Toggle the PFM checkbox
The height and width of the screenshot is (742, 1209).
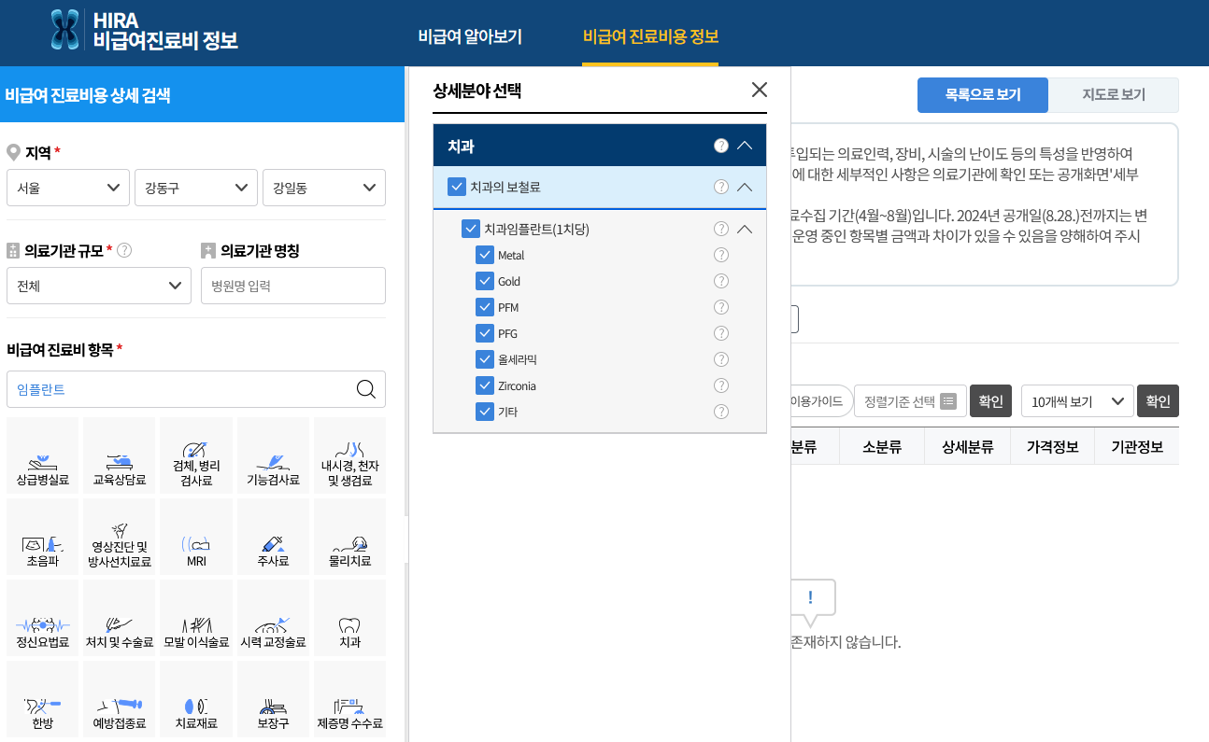click(485, 307)
